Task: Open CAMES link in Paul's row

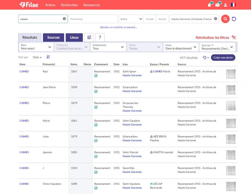Action: click(24, 71)
